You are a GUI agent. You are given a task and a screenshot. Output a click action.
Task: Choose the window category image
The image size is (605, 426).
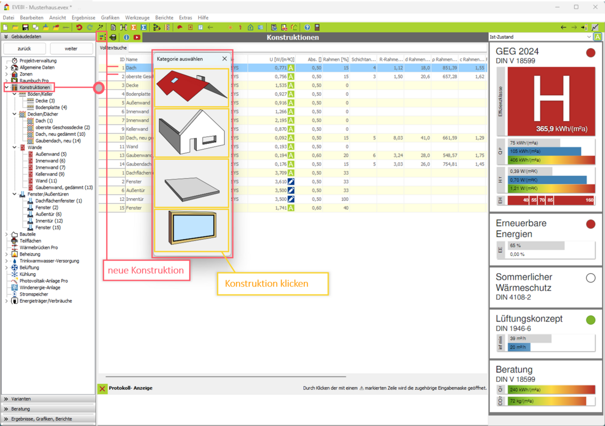coord(191,230)
